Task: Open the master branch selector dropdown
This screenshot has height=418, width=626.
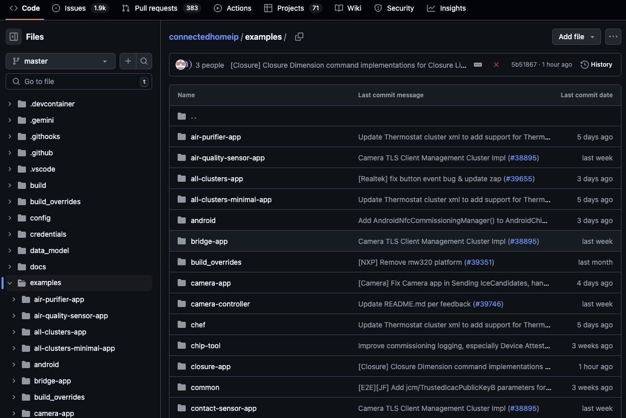Action: coord(61,61)
